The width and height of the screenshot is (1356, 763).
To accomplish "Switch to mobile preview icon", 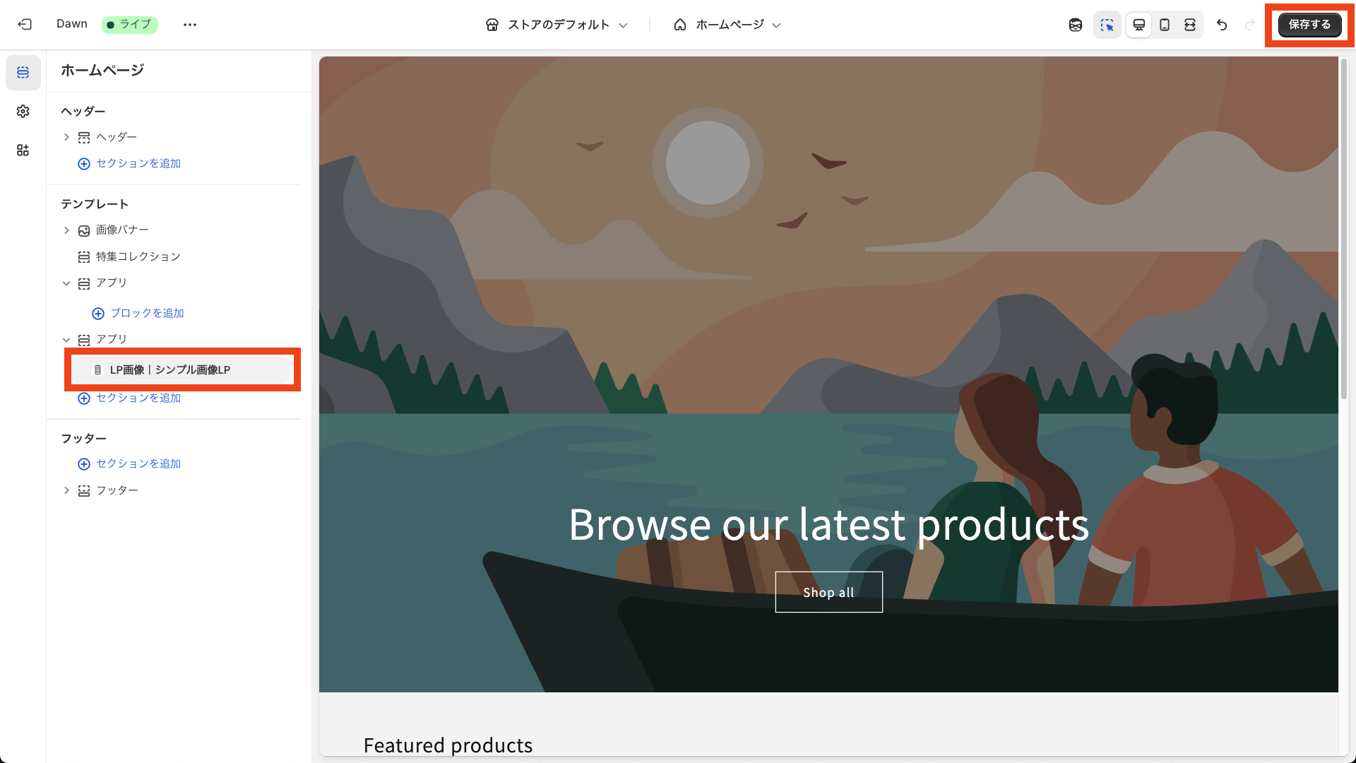I will coord(1165,24).
